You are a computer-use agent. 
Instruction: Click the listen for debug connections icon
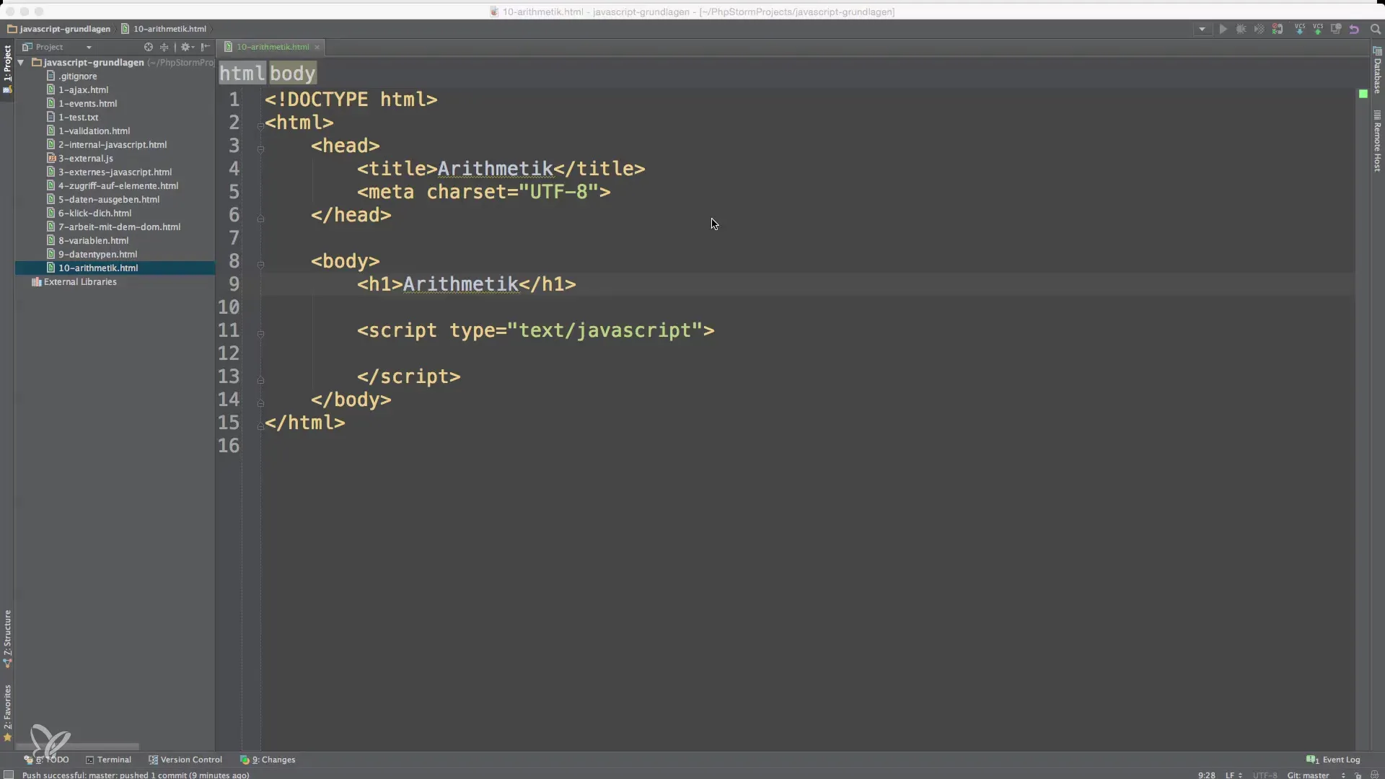point(1278,30)
